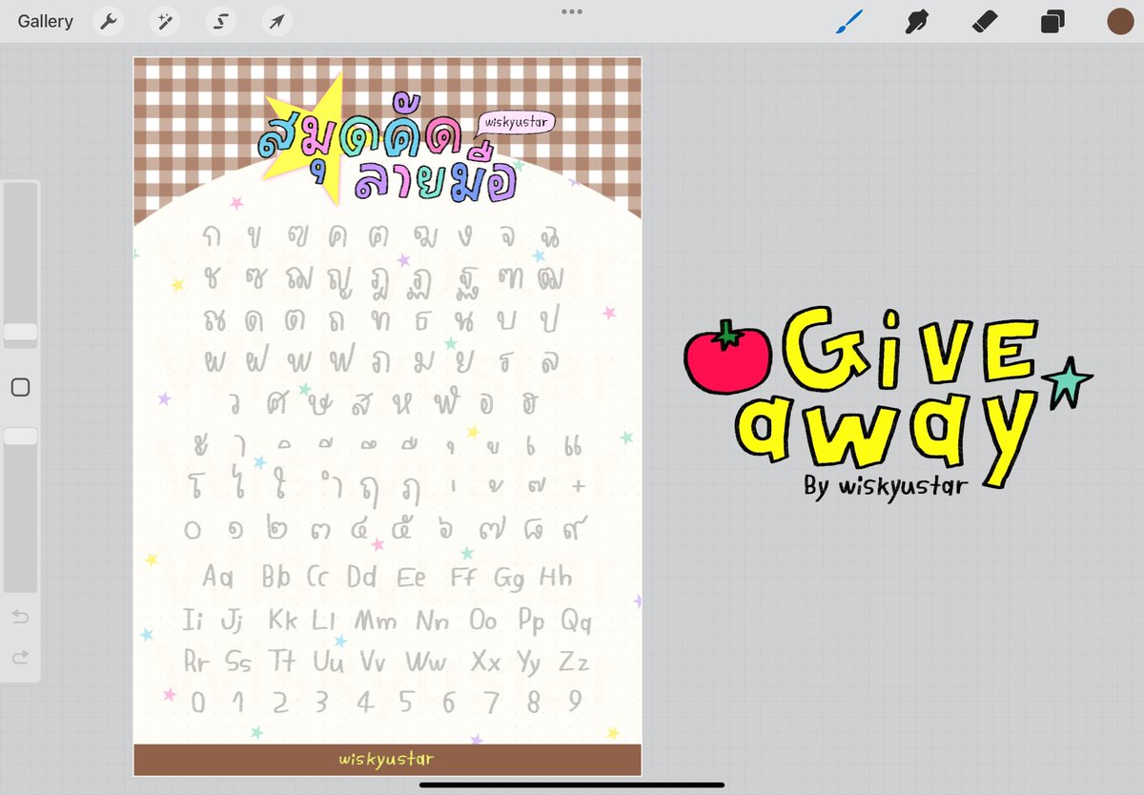Tap the red tomato drawing
This screenshot has width=1144, height=795.
(728, 357)
